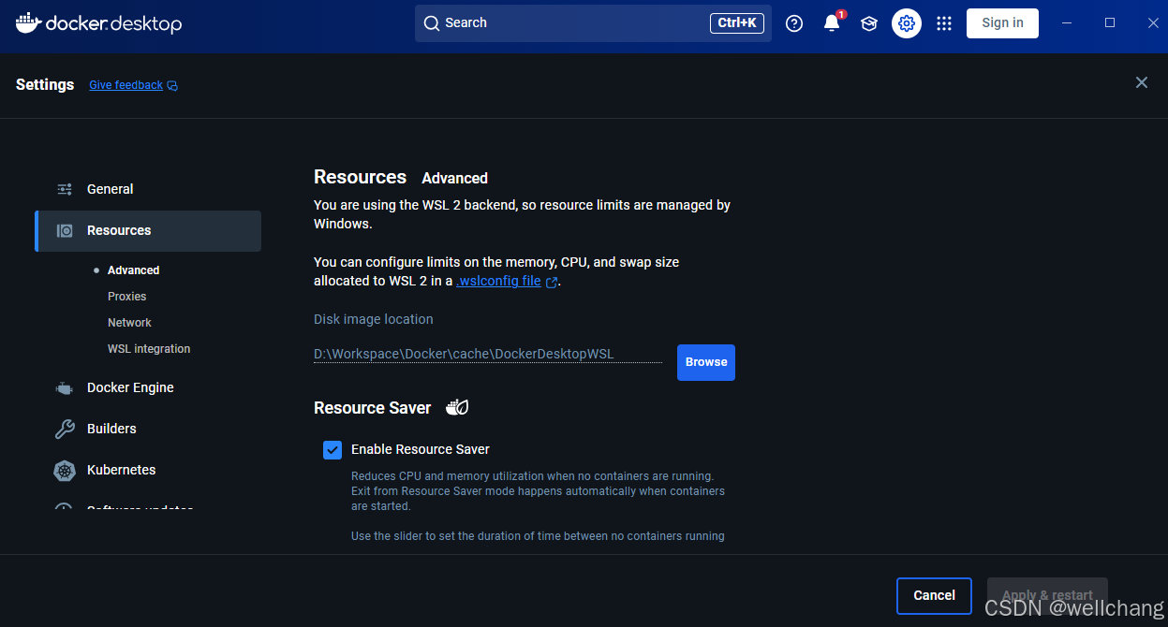Click the Builders wrench icon
1168x627 pixels.
point(65,429)
